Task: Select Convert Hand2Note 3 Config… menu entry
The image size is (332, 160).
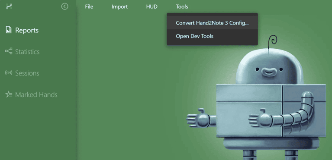Action: pyautogui.click(x=212, y=23)
